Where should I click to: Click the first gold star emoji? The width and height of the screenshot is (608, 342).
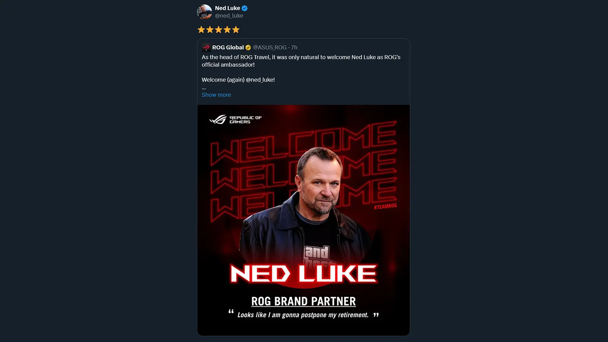point(201,30)
